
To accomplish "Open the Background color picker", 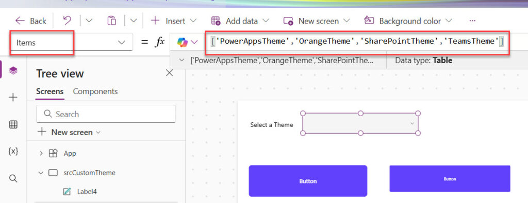I will pos(408,21).
